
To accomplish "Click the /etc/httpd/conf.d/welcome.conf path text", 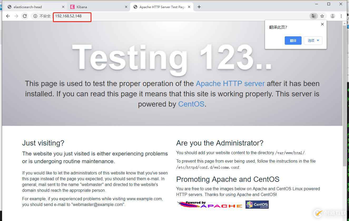I will 208,167.
